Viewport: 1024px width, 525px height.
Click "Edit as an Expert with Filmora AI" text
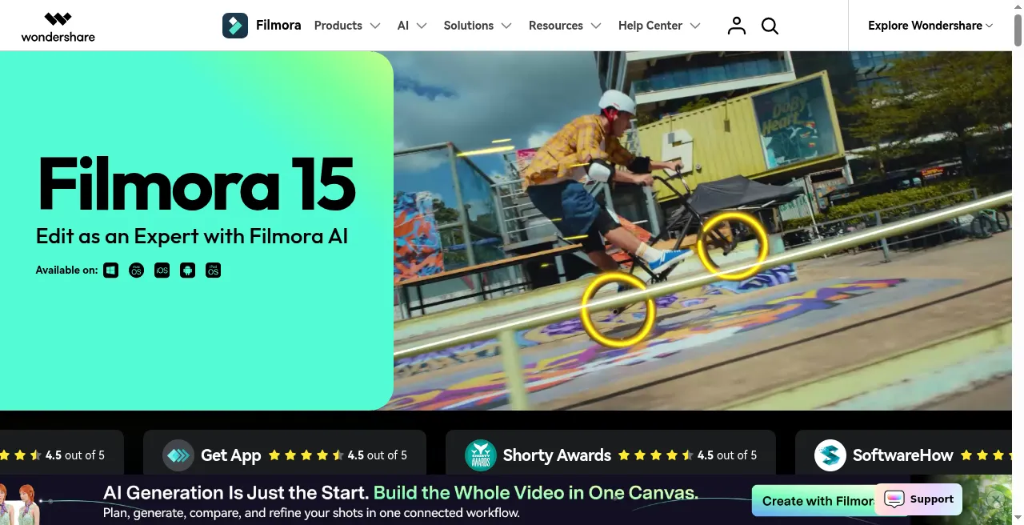point(192,236)
